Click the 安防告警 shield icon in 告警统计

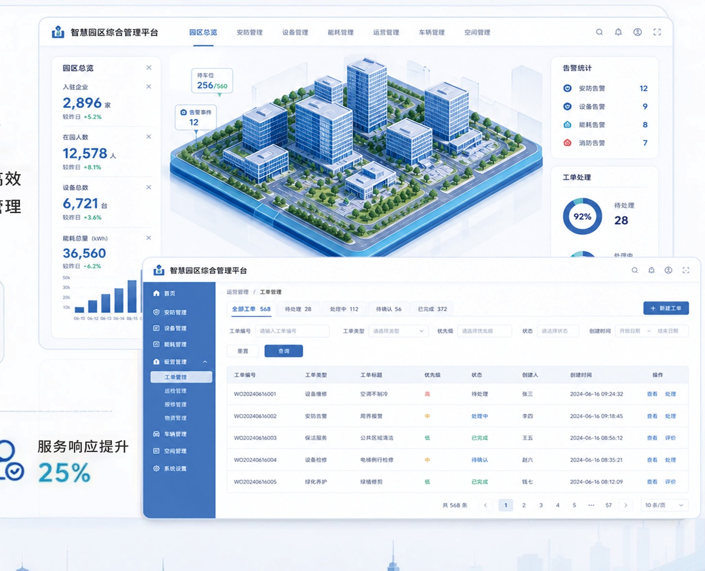pyautogui.click(x=567, y=89)
